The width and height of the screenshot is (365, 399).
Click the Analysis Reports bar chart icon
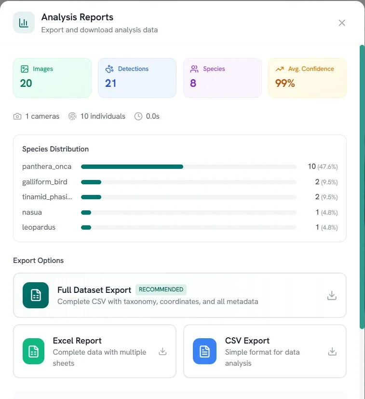24,23
